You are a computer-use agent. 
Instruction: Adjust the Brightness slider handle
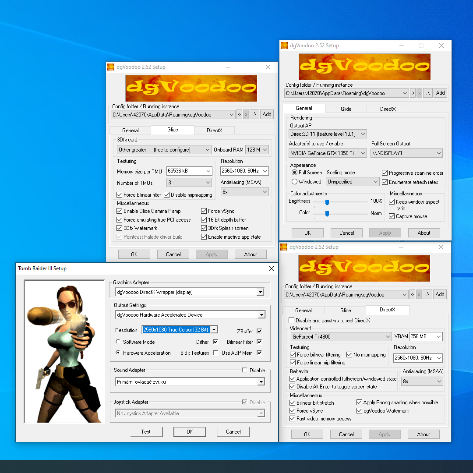(327, 202)
